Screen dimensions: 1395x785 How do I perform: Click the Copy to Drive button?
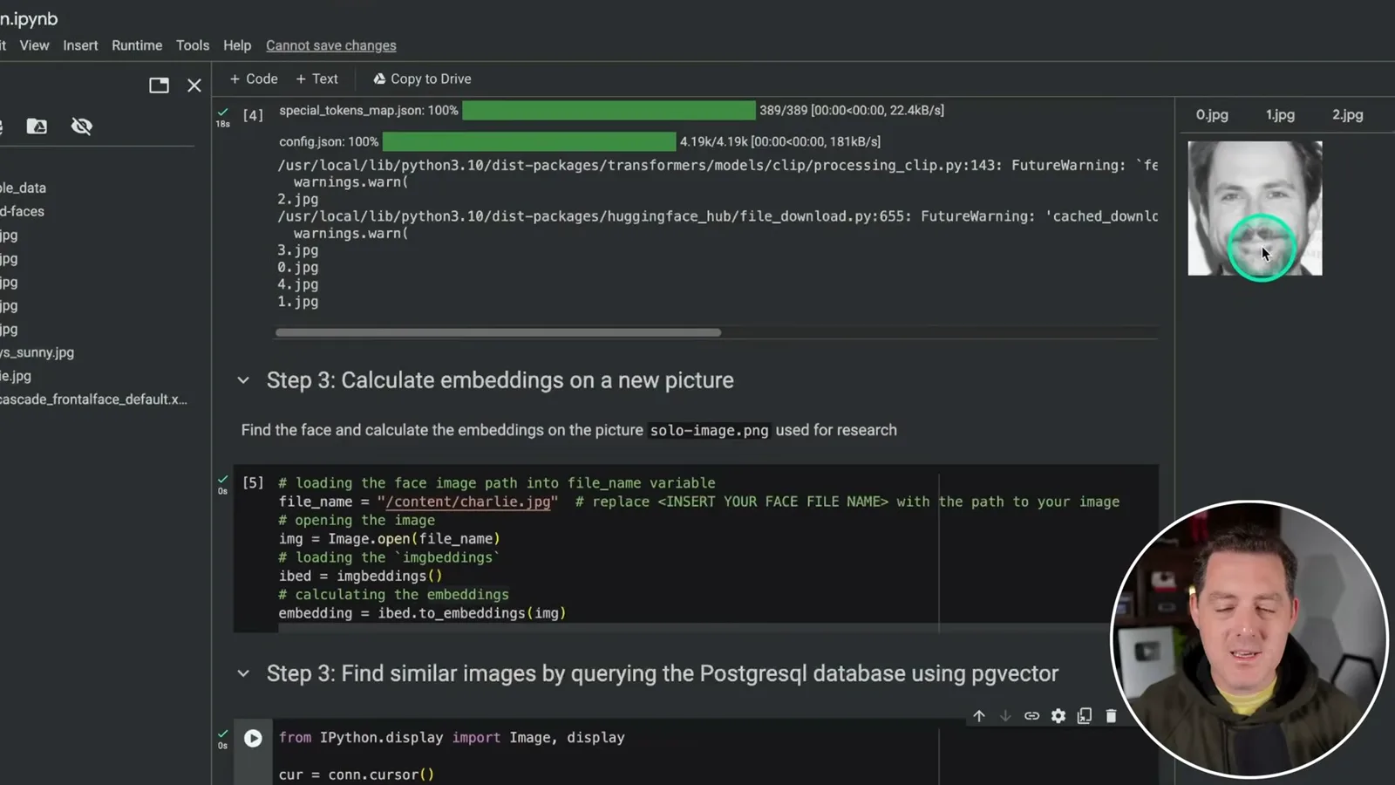click(422, 78)
